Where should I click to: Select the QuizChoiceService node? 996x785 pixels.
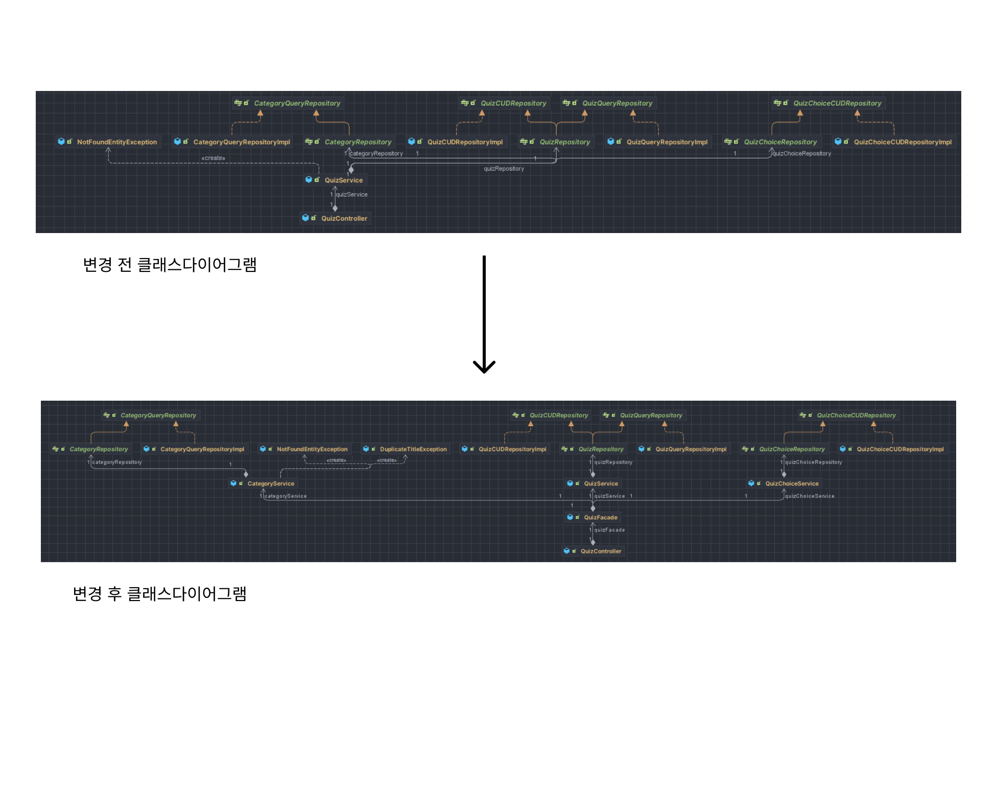pos(792,483)
